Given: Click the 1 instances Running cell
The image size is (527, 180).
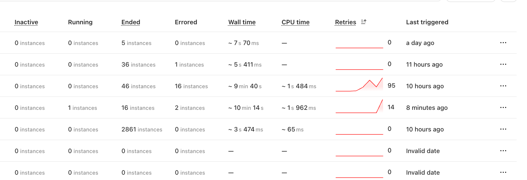Looking at the screenshot, I should coord(82,108).
